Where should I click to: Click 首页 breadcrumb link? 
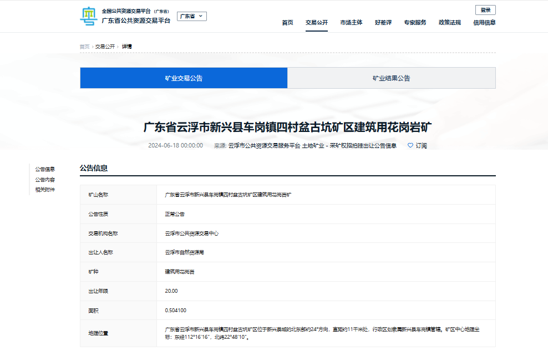tap(84, 47)
